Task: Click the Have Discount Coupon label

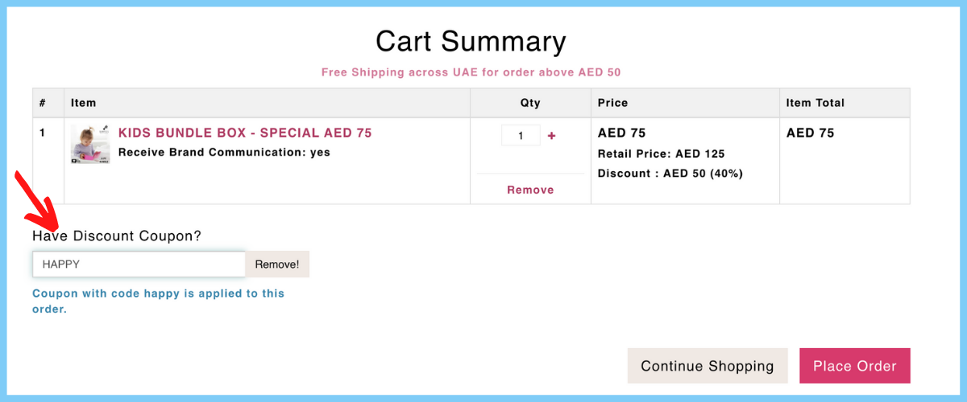Action: pyautogui.click(x=117, y=236)
